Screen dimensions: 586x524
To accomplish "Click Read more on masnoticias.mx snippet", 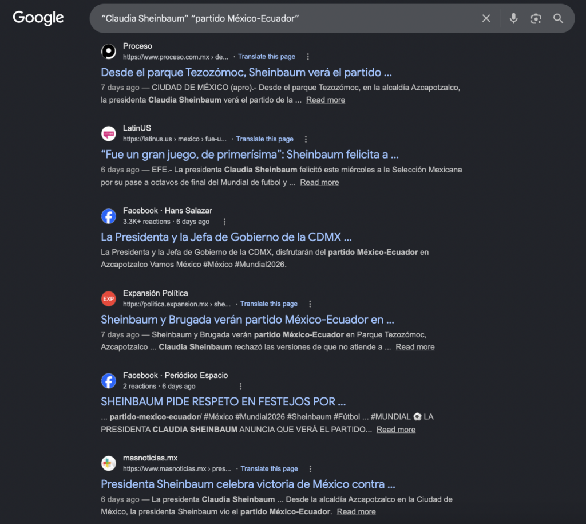I will click(356, 511).
